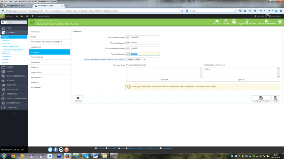Open the Roberto Nieto user menu

click(274, 16)
